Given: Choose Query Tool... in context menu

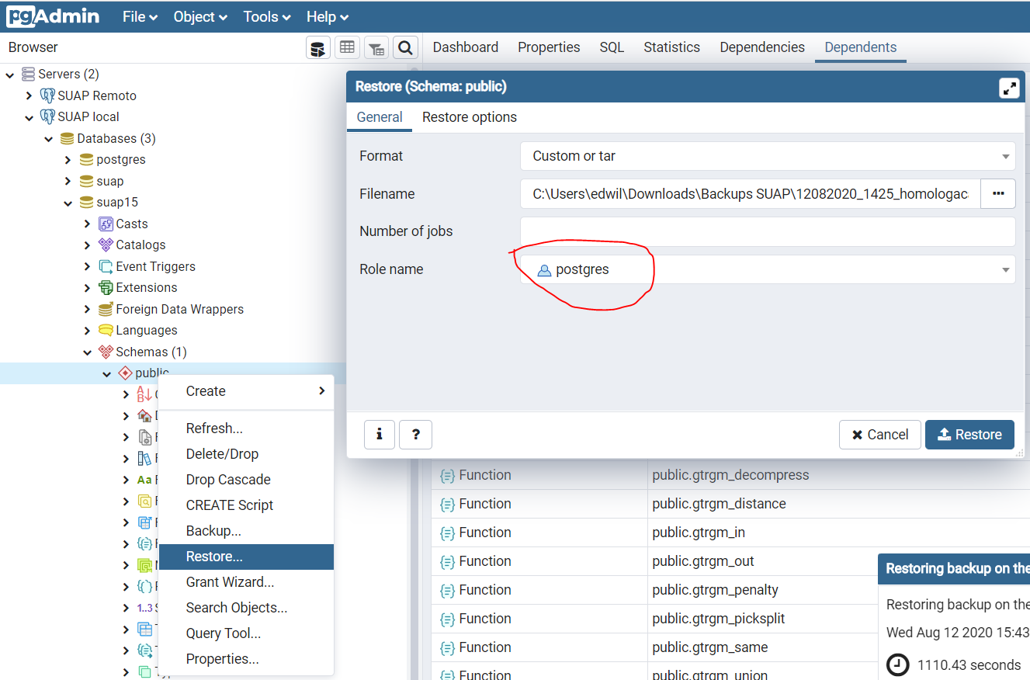Looking at the screenshot, I should tap(246, 633).
